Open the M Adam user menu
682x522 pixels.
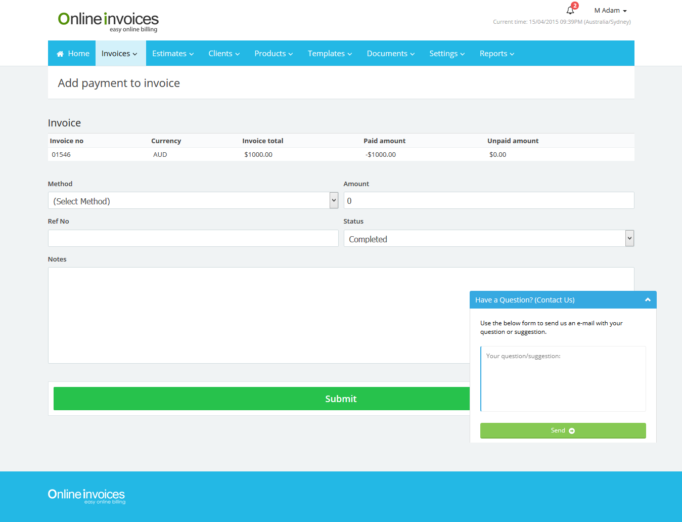point(610,11)
